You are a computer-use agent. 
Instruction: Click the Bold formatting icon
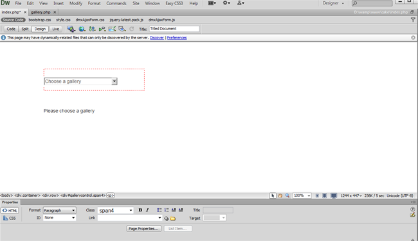point(140,210)
